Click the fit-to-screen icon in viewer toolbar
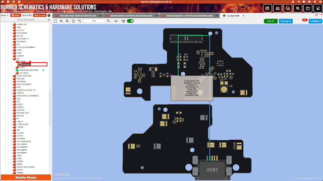 coord(55,21)
